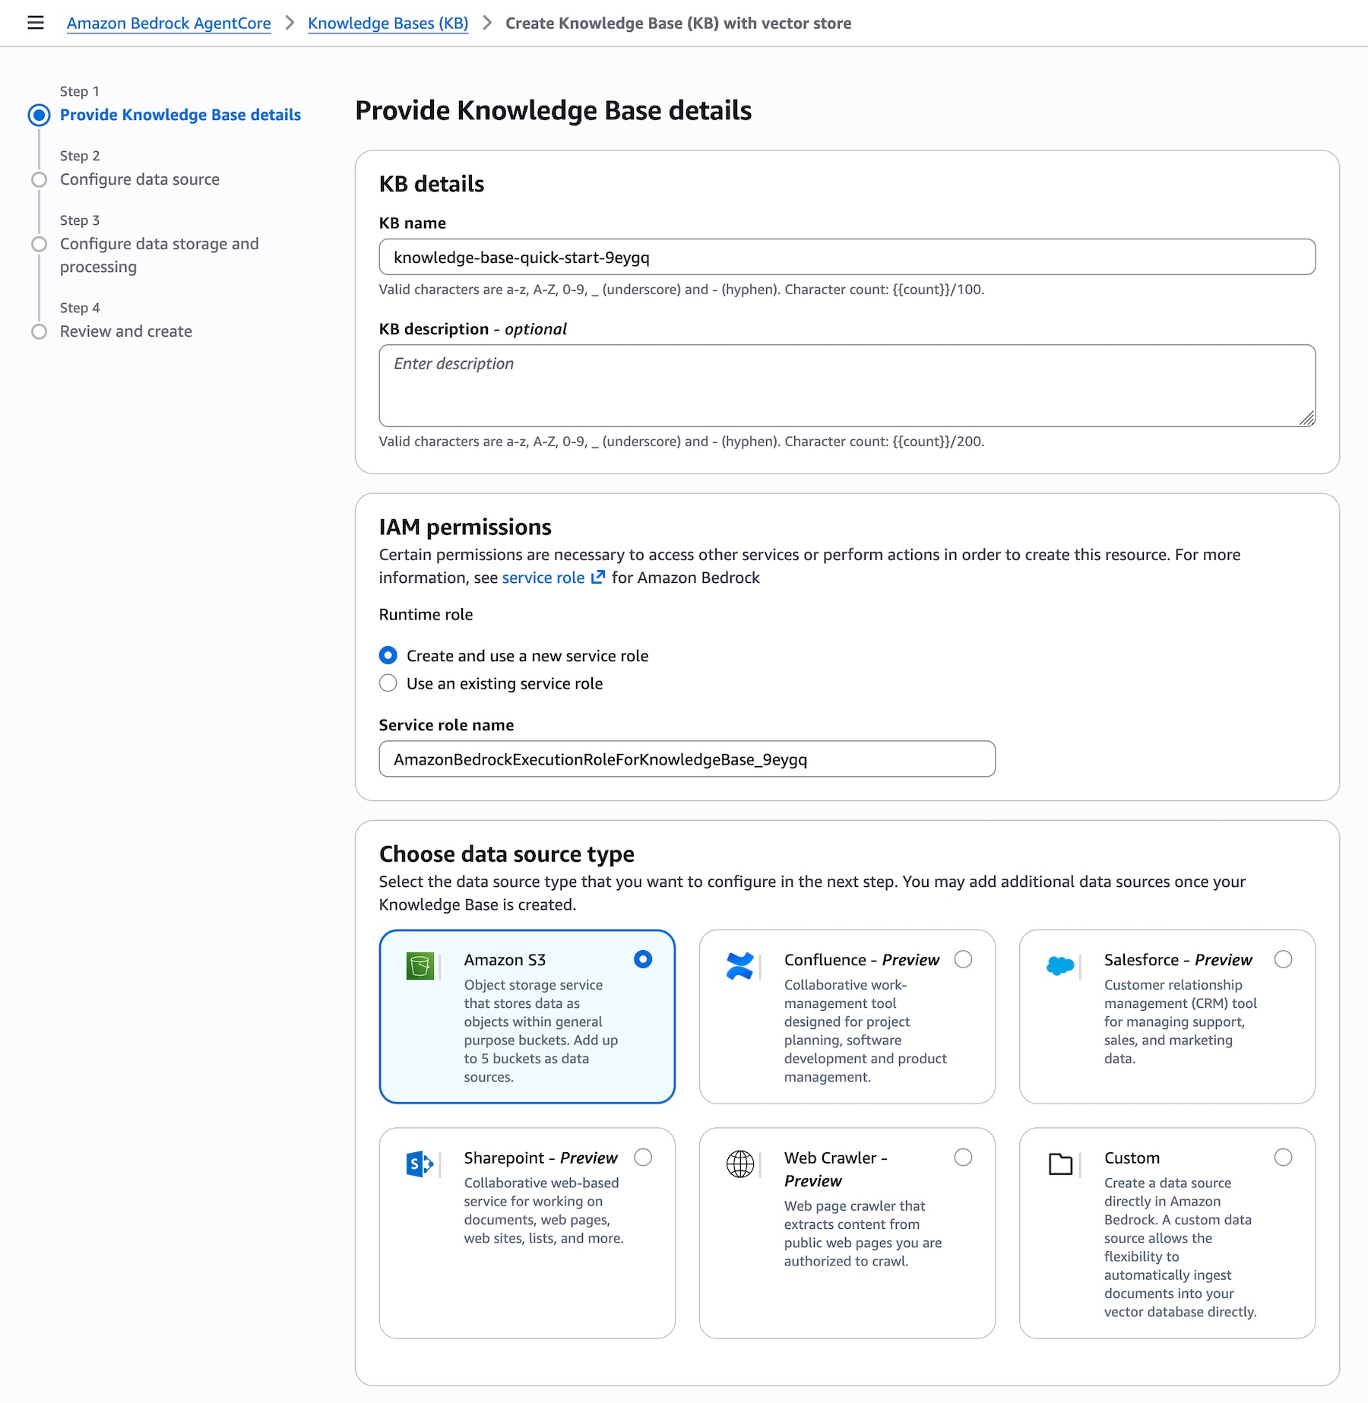
Task: Click the Salesforce cloud icon
Action: click(x=1060, y=966)
